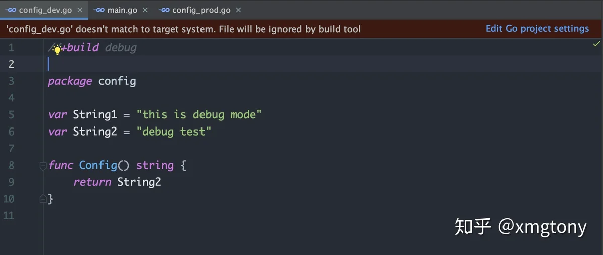Click the Config function name
Image resolution: width=603 pixels, height=255 pixels.
coord(98,165)
